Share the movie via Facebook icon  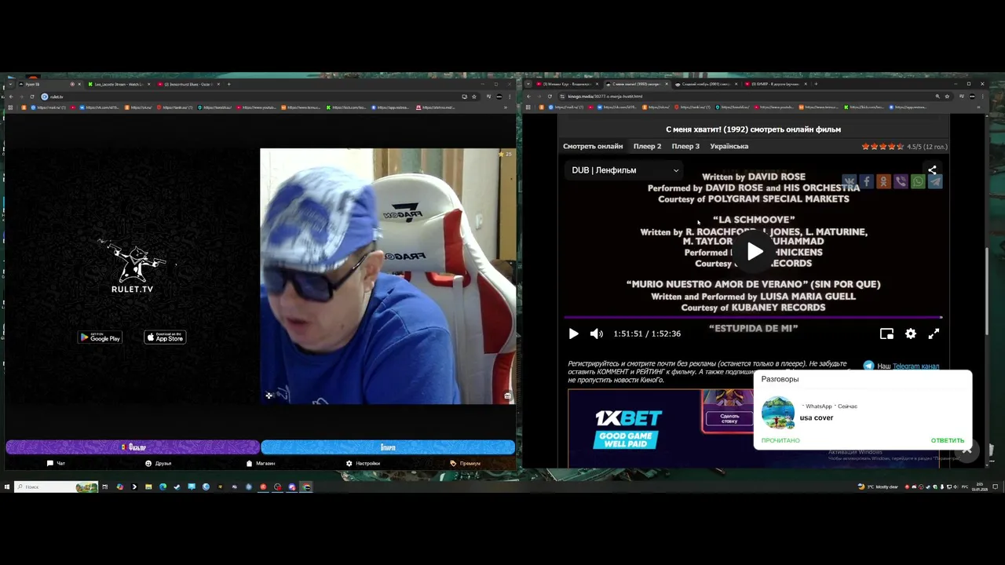tap(867, 181)
